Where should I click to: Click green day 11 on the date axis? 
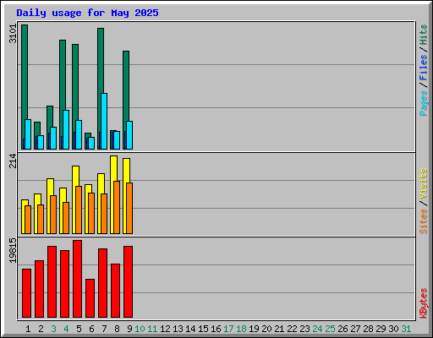click(152, 329)
